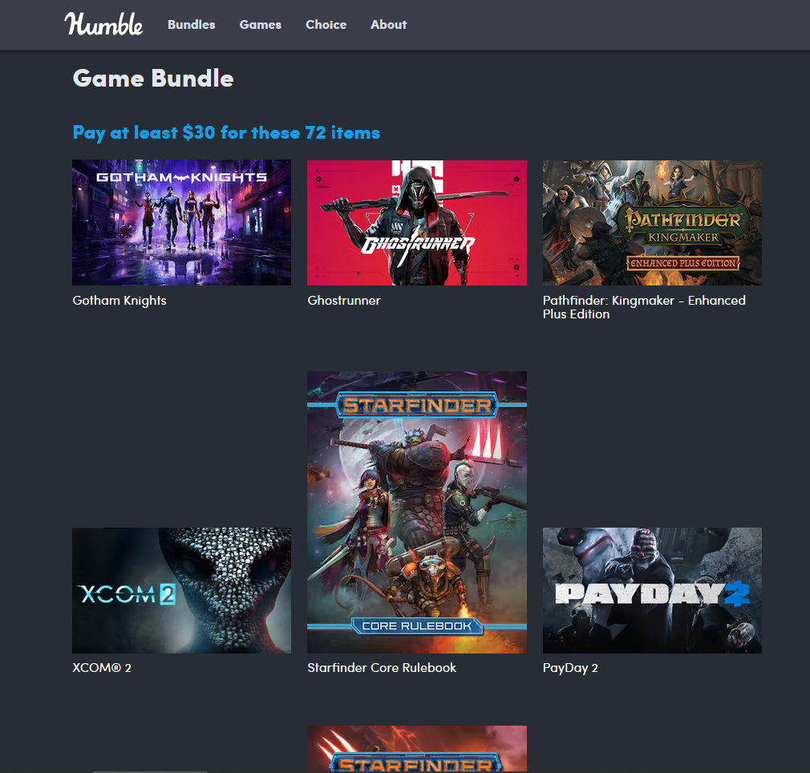The image size is (810, 773).
Task: Open the Gotham Knights cover image
Action: click(x=182, y=223)
